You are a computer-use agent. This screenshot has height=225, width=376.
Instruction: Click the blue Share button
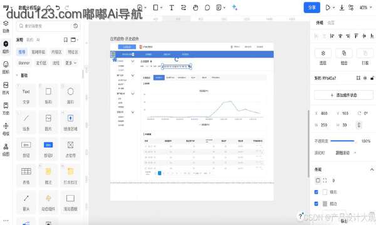[x=311, y=7]
